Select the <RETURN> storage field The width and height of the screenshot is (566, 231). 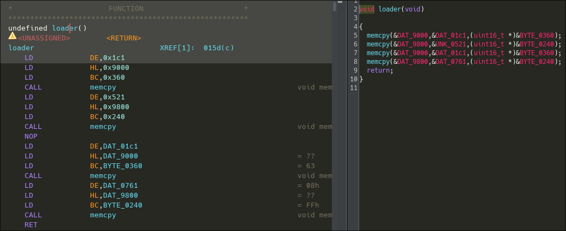point(123,38)
